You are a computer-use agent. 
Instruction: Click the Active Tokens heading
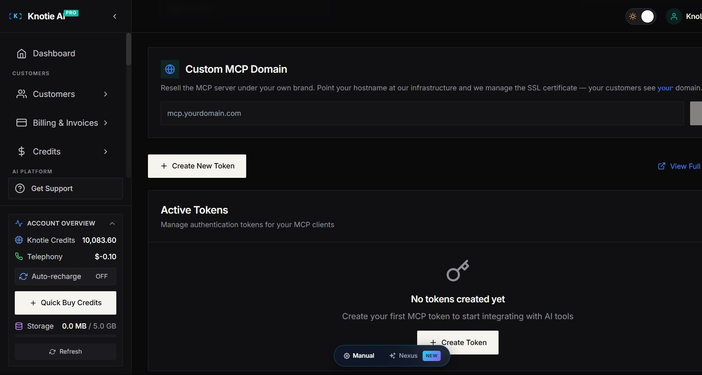pos(194,210)
